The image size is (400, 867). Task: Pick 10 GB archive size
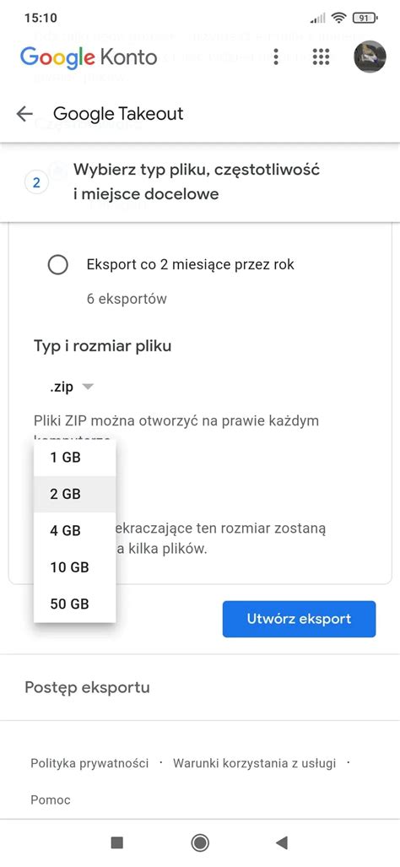pos(74,567)
